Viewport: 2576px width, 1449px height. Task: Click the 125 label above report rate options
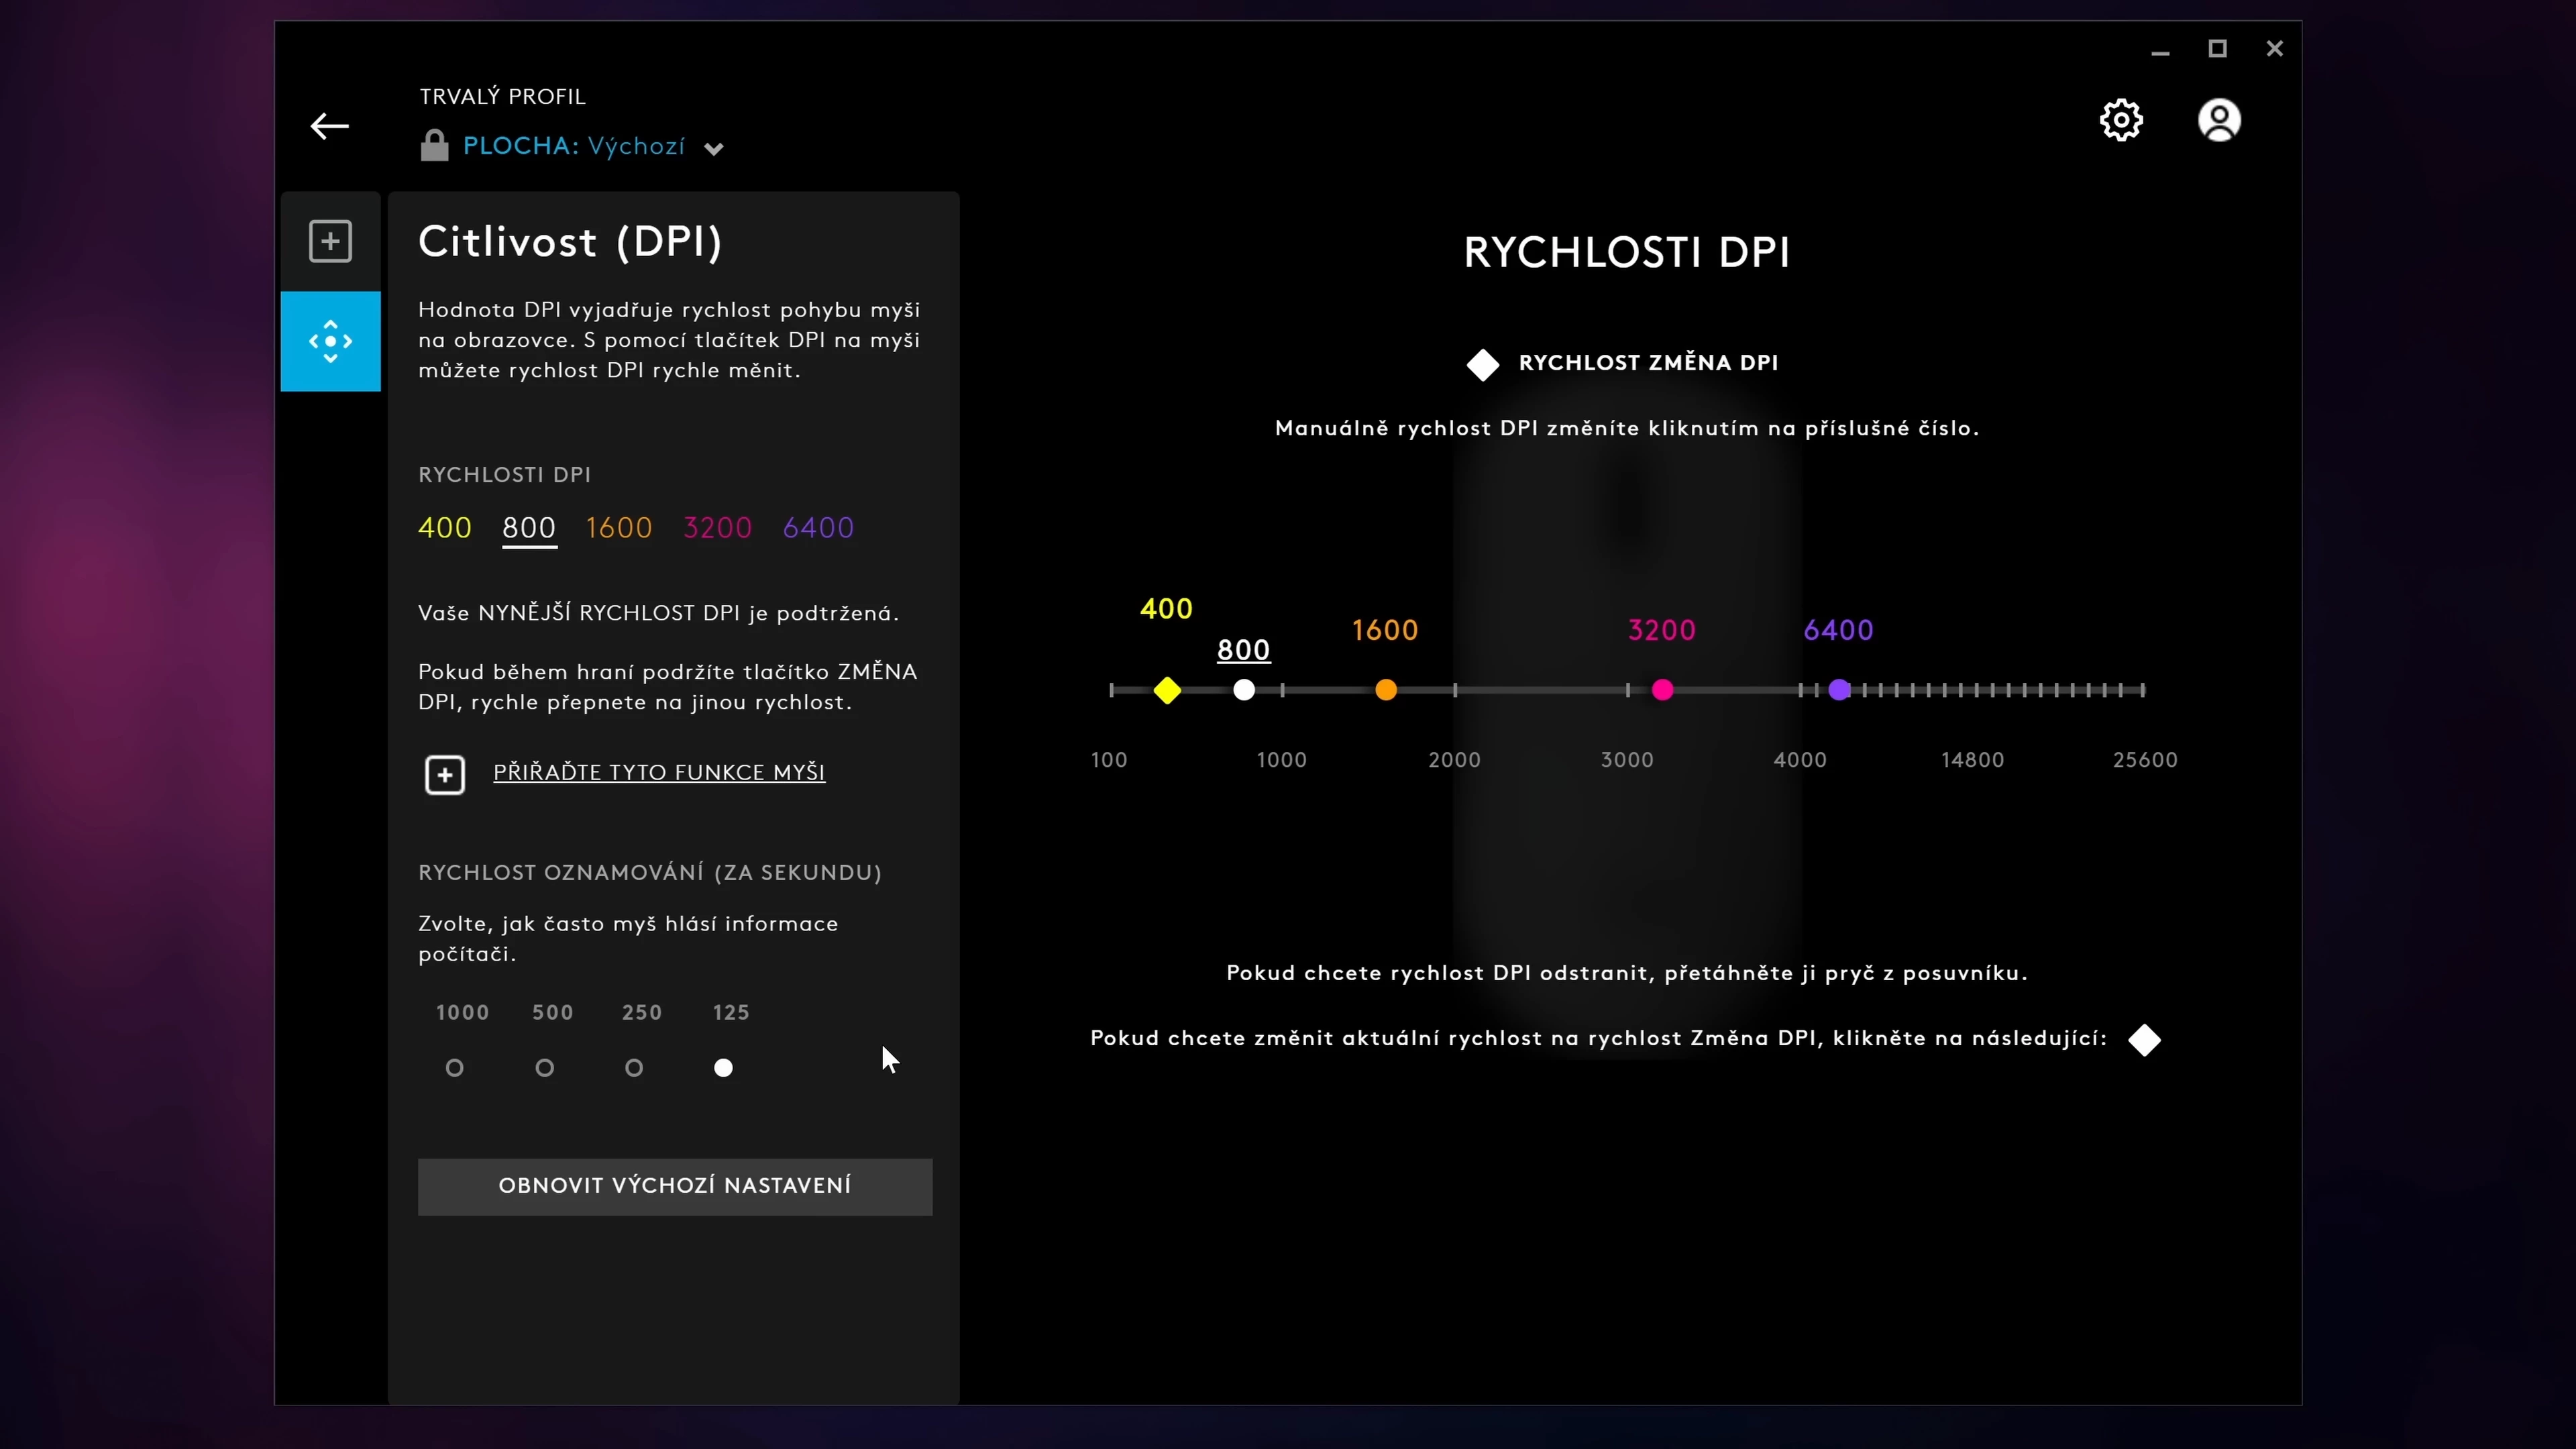click(731, 1013)
